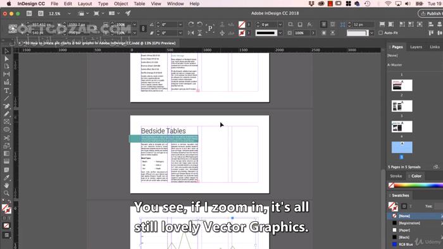Viewport: 443px width, 249px height.
Task: Select the Type tool
Action: point(6,90)
